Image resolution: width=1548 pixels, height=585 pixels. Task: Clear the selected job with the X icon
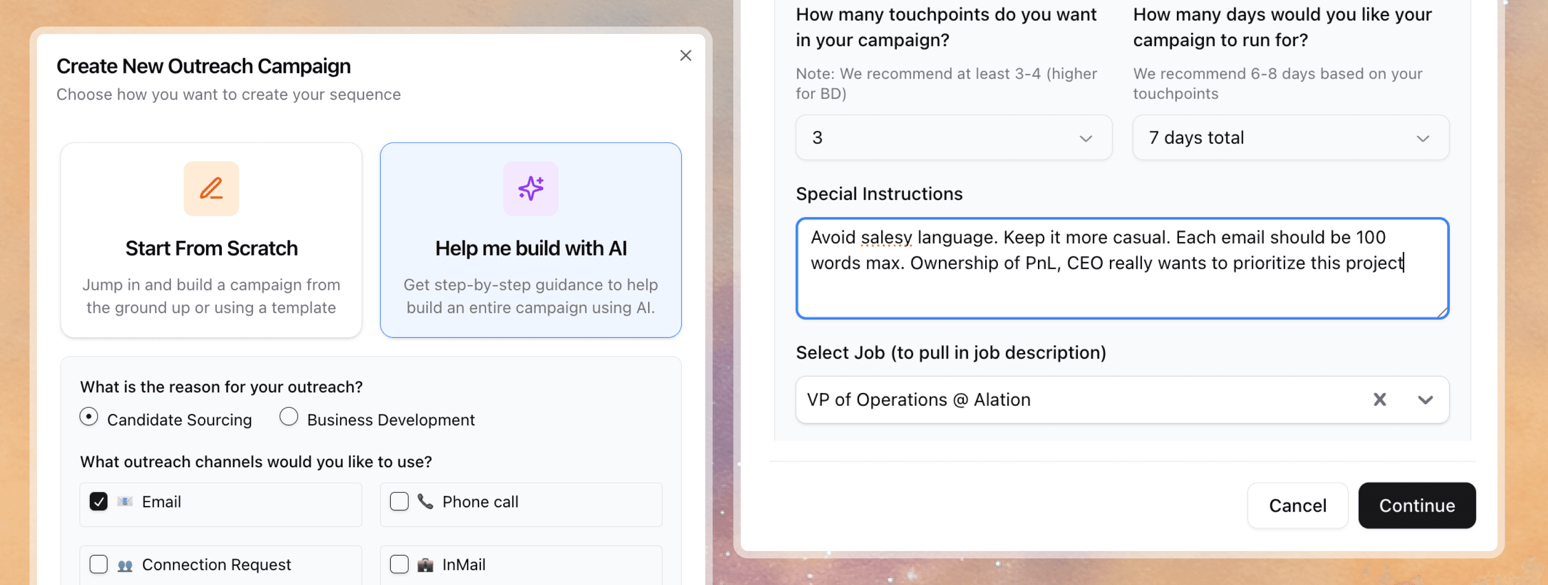(1380, 399)
